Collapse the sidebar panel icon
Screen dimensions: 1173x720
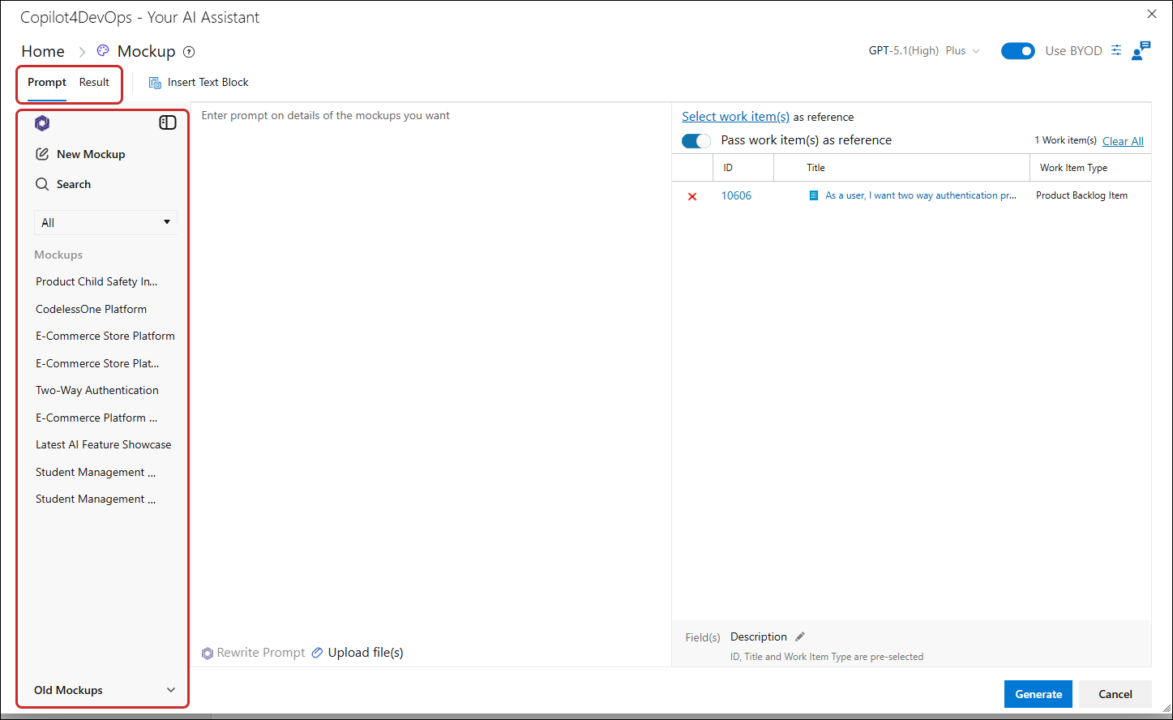168,122
